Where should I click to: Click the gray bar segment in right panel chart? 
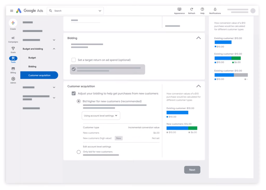pos(241,75)
